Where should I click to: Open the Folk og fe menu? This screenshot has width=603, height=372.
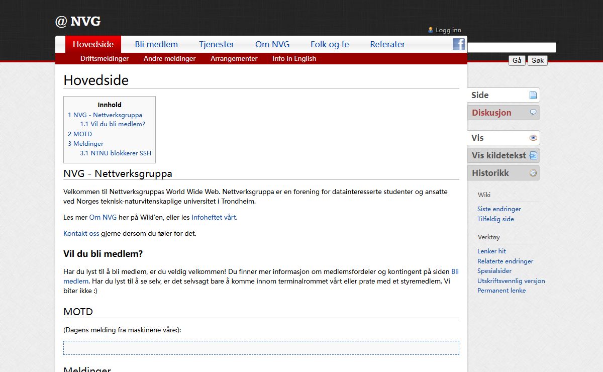330,44
